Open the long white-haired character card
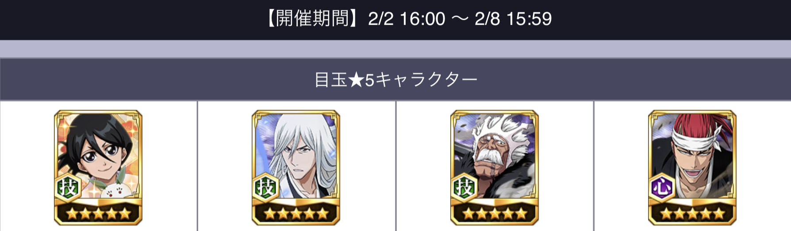Viewport: 791px width, 231px height. (x=296, y=167)
